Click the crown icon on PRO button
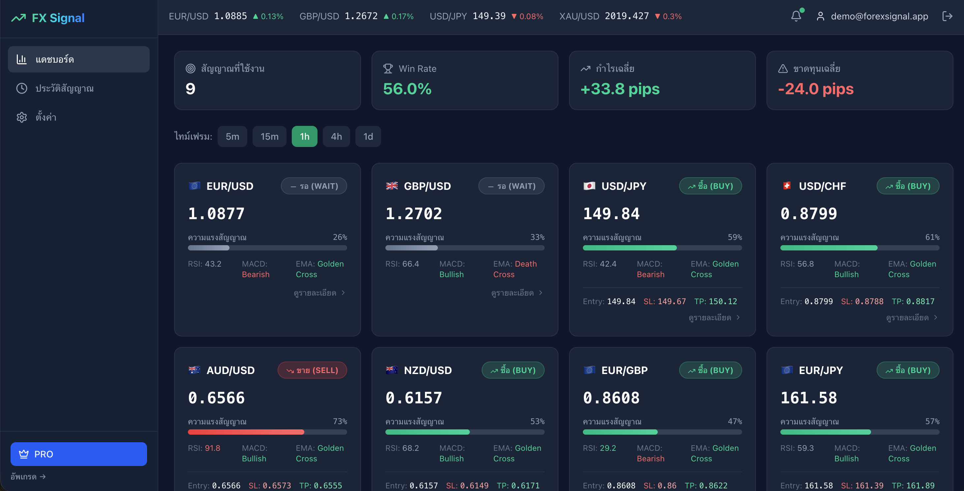 pos(24,454)
